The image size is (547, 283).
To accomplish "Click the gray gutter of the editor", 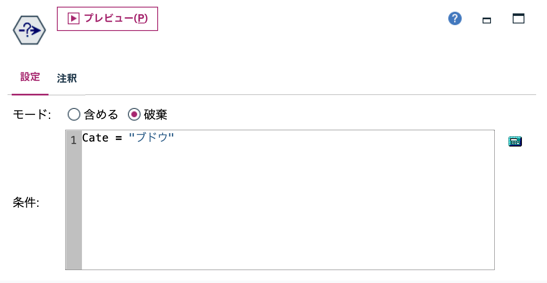I will (x=74, y=209).
